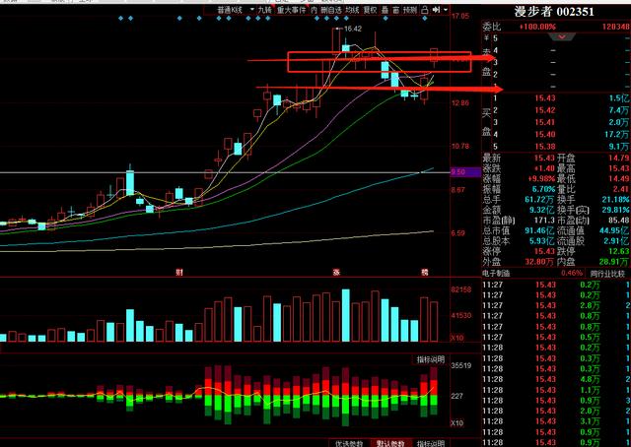Click the 金额 value 9.32亿
This screenshot has width=631, height=447.
[x=542, y=210]
